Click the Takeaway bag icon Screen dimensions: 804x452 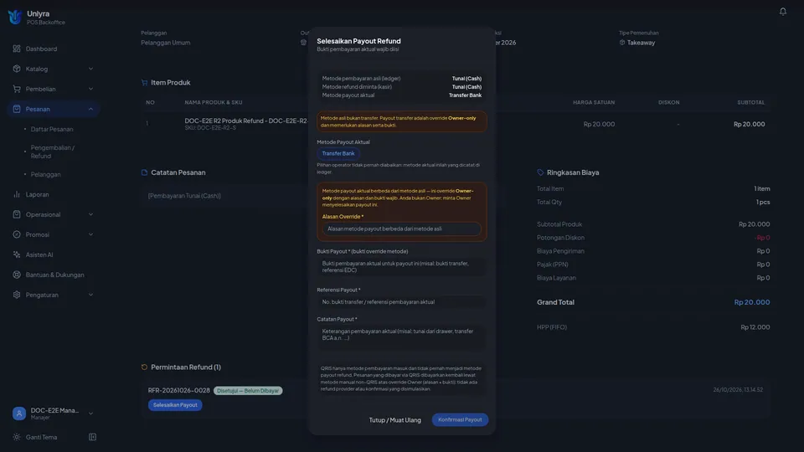click(622, 43)
